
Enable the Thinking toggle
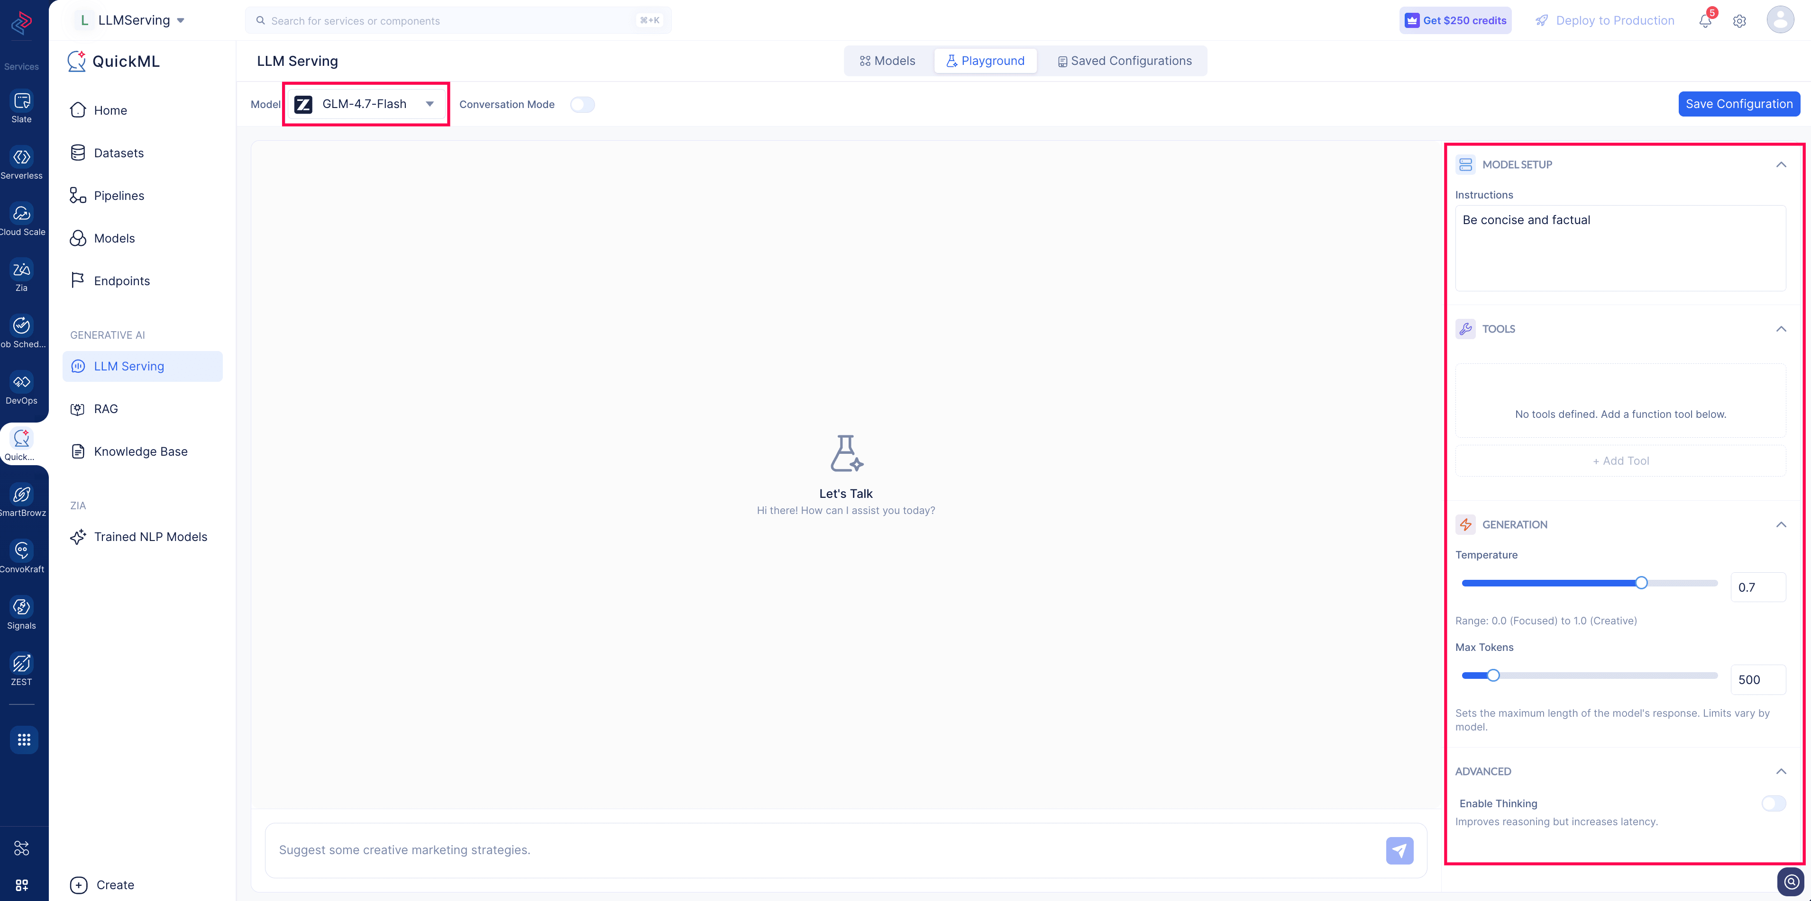coord(1773,803)
